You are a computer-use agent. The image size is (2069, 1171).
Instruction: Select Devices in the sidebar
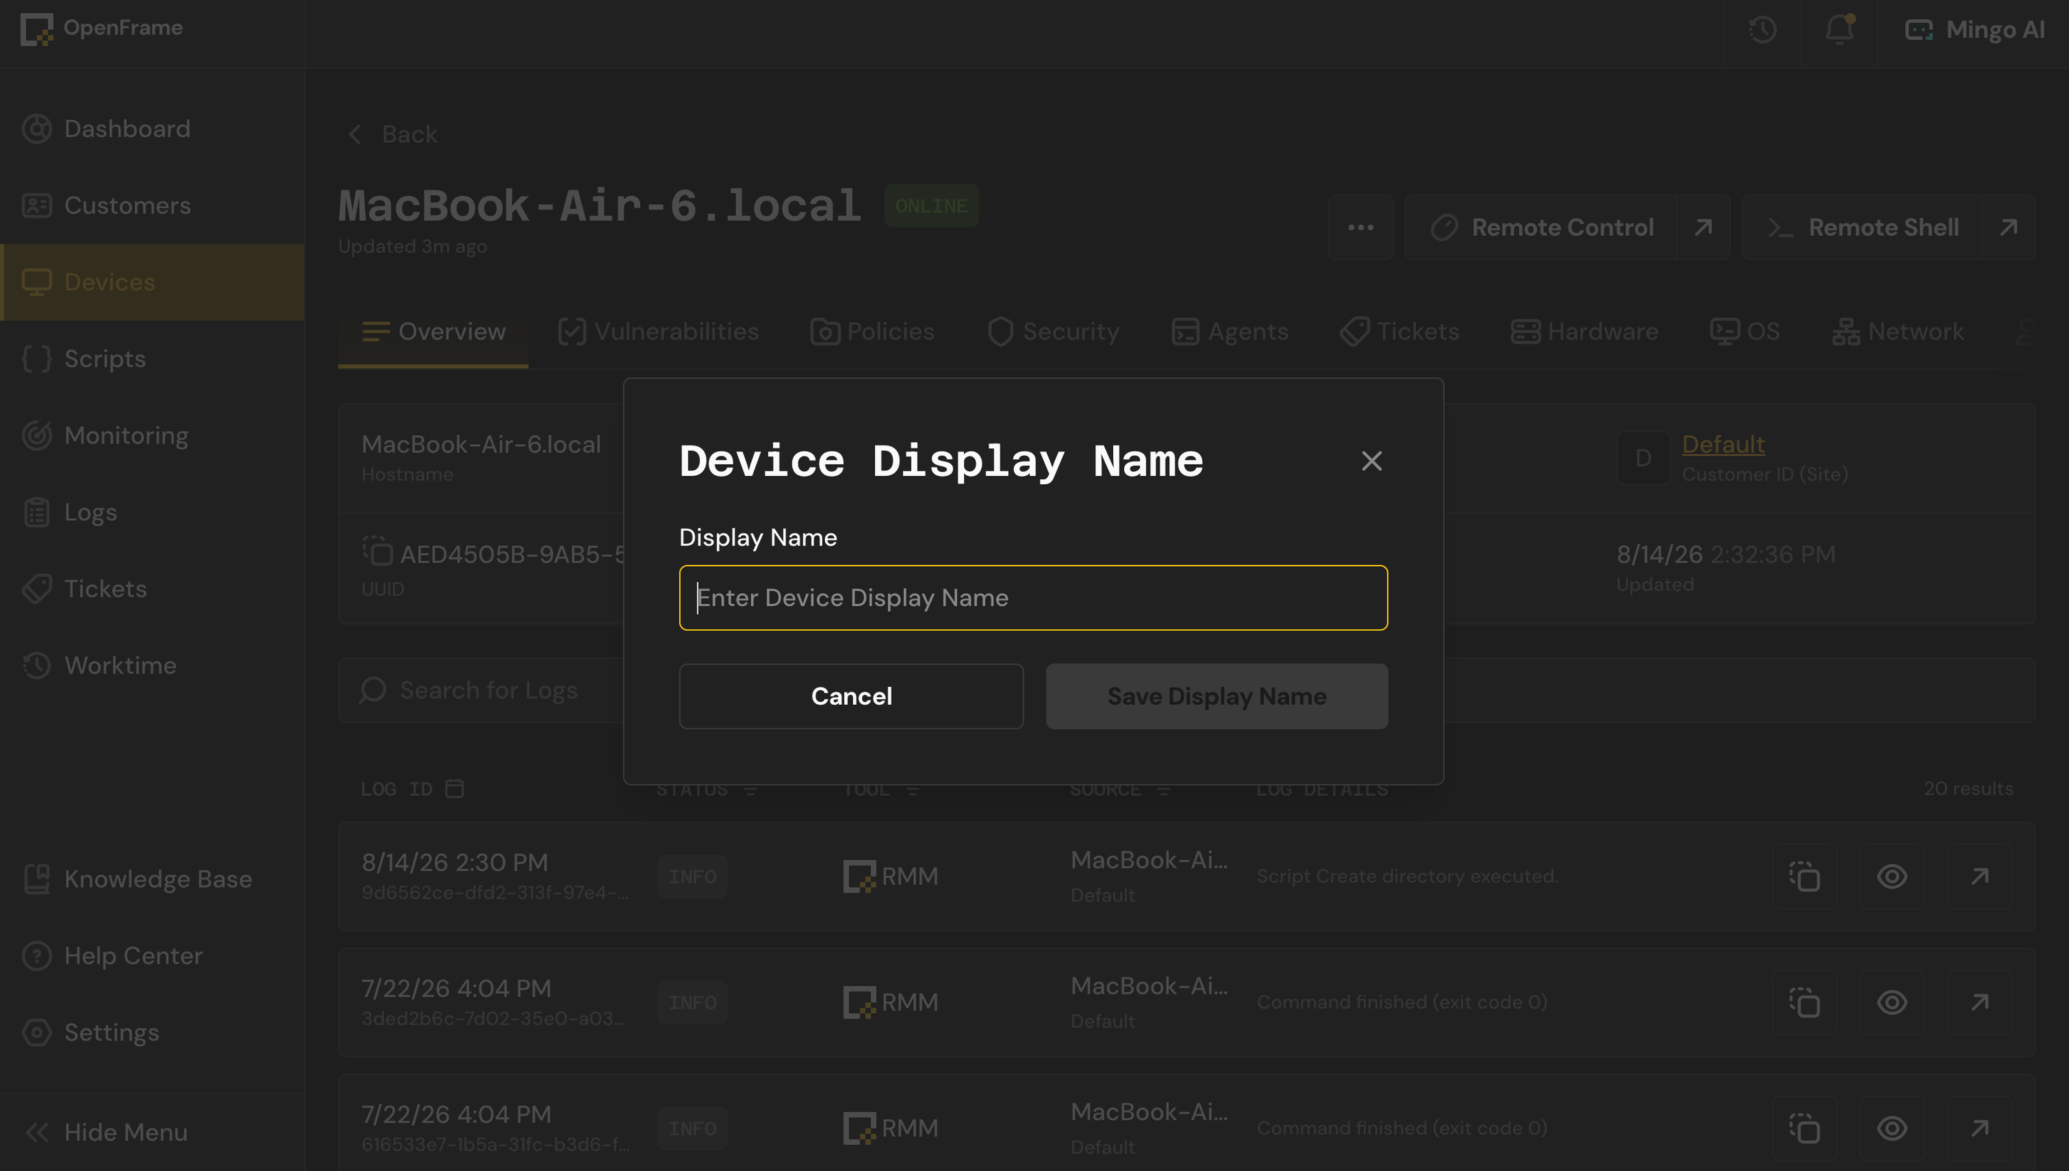[152, 282]
